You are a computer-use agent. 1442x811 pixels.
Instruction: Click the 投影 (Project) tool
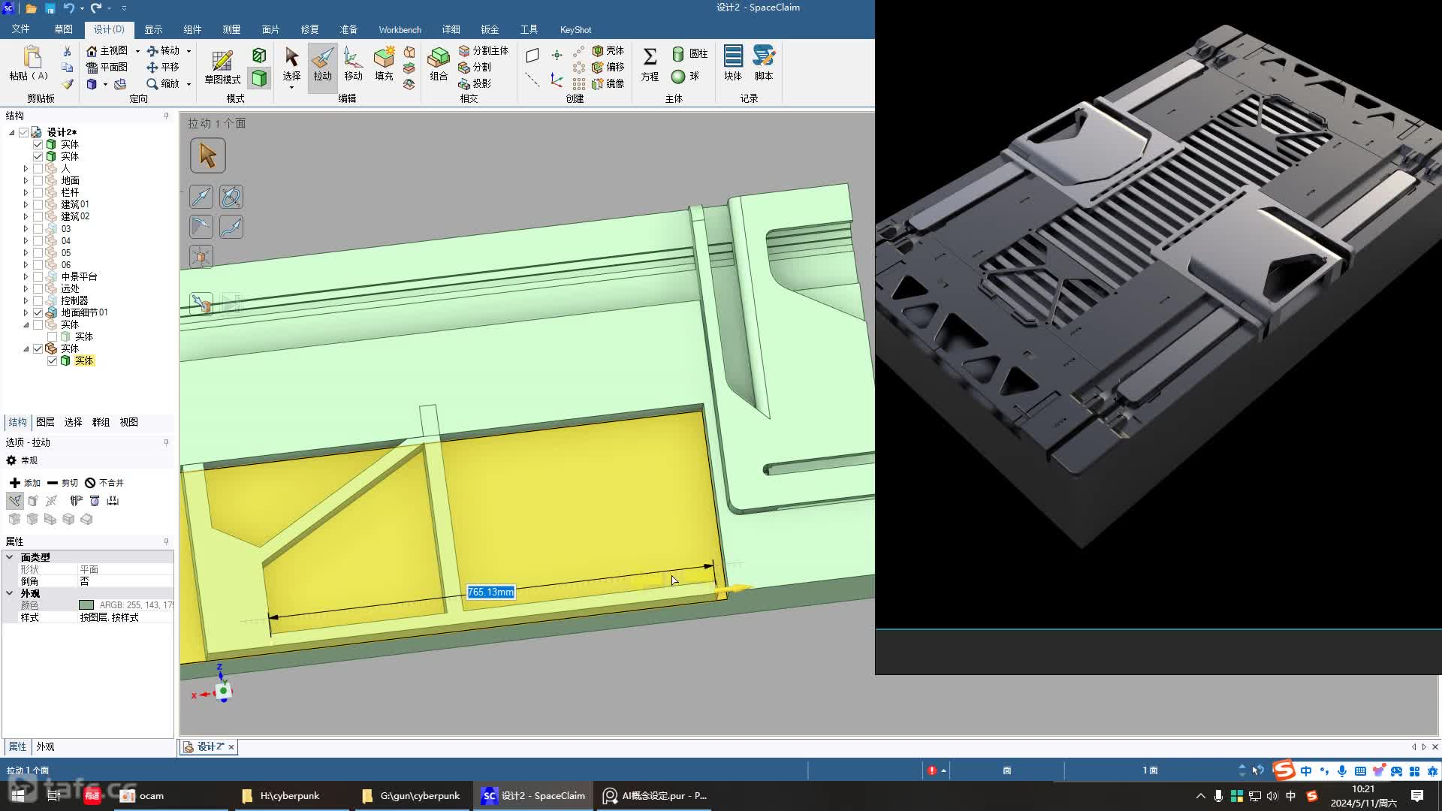pos(475,83)
